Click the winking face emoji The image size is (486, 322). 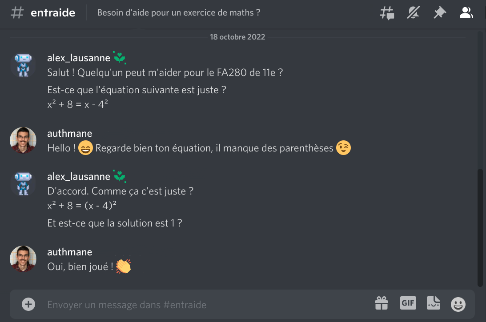pyautogui.click(x=343, y=148)
